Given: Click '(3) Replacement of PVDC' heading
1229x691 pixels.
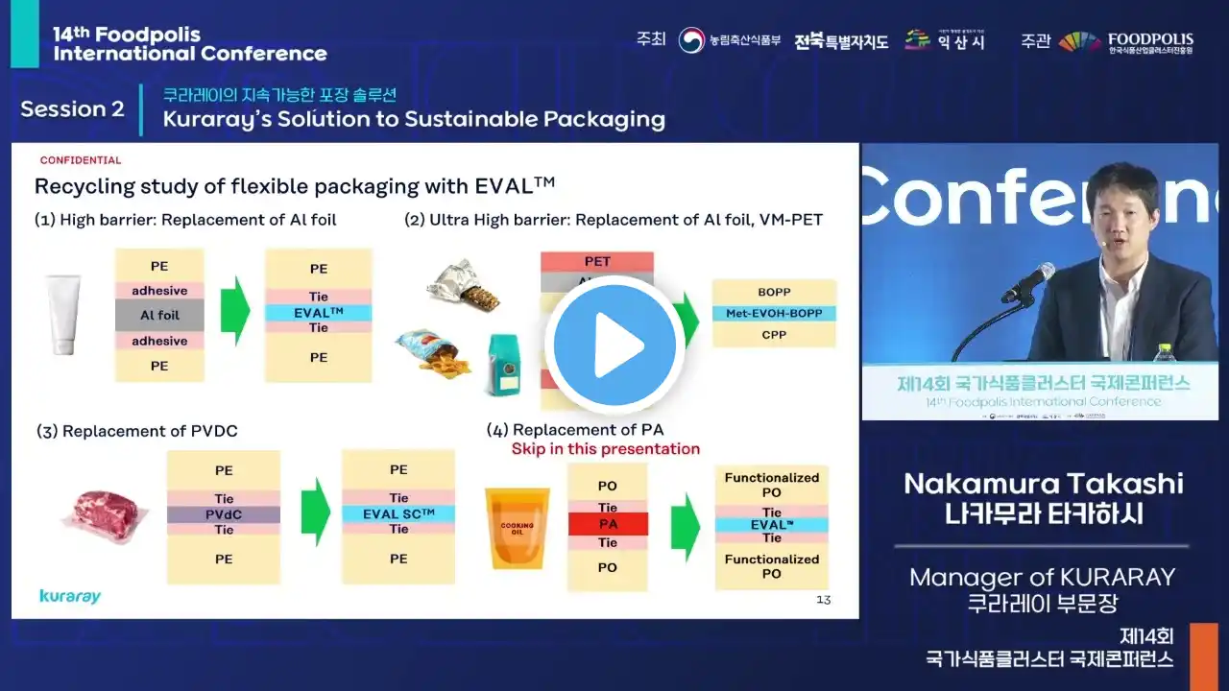Looking at the screenshot, I should pos(136,432).
